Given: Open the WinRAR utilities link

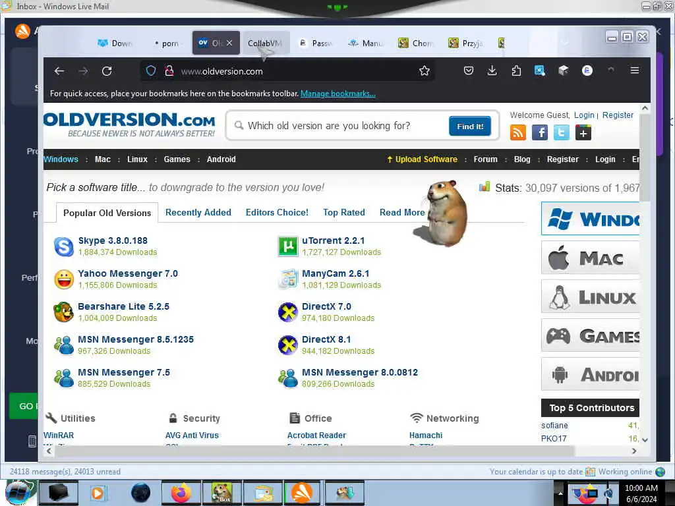Looking at the screenshot, I should pyautogui.click(x=59, y=436).
